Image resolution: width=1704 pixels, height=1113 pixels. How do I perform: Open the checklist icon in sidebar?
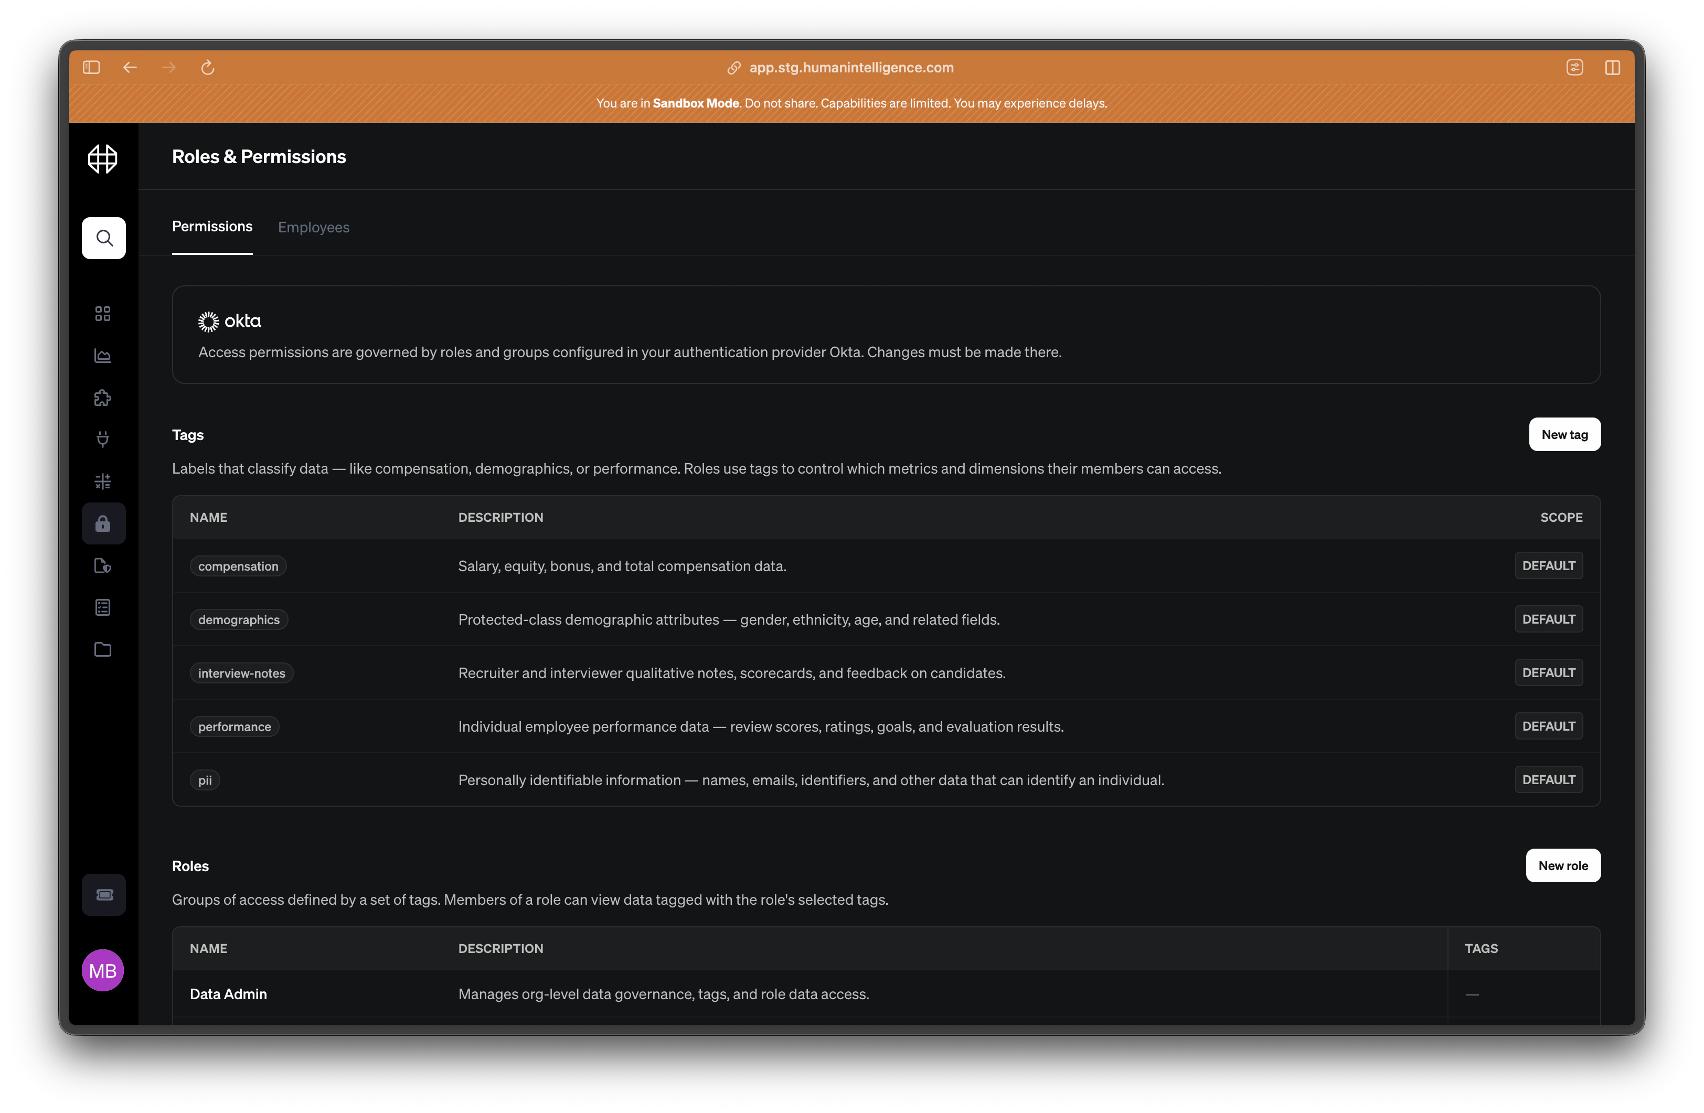click(103, 607)
